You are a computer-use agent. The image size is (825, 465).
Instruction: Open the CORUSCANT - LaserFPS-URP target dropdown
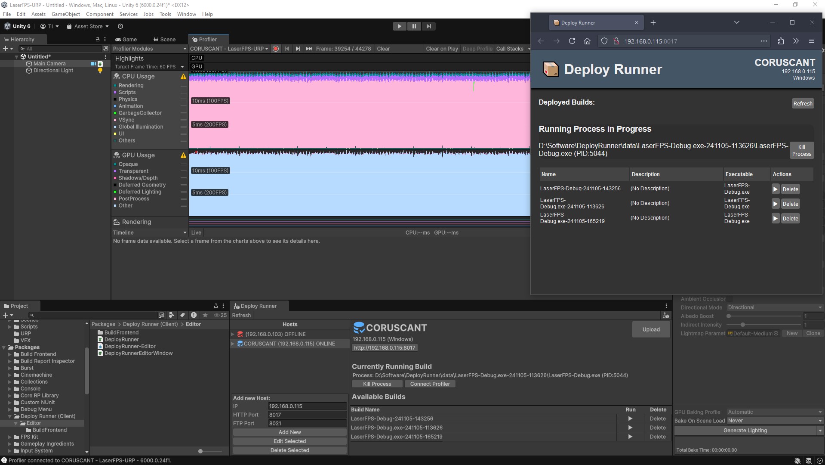pos(229,49)
